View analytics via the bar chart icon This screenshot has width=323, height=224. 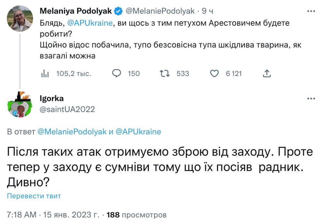coord(46,74)
